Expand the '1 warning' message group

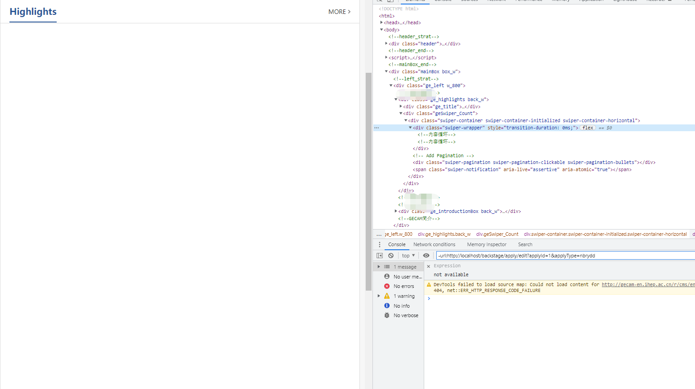click(379, 296)
